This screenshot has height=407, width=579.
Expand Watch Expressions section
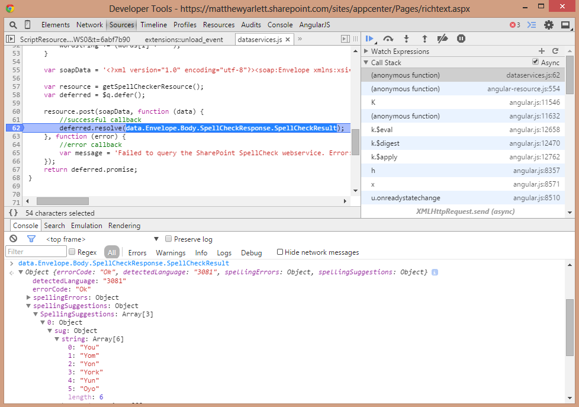coord(366,52)
